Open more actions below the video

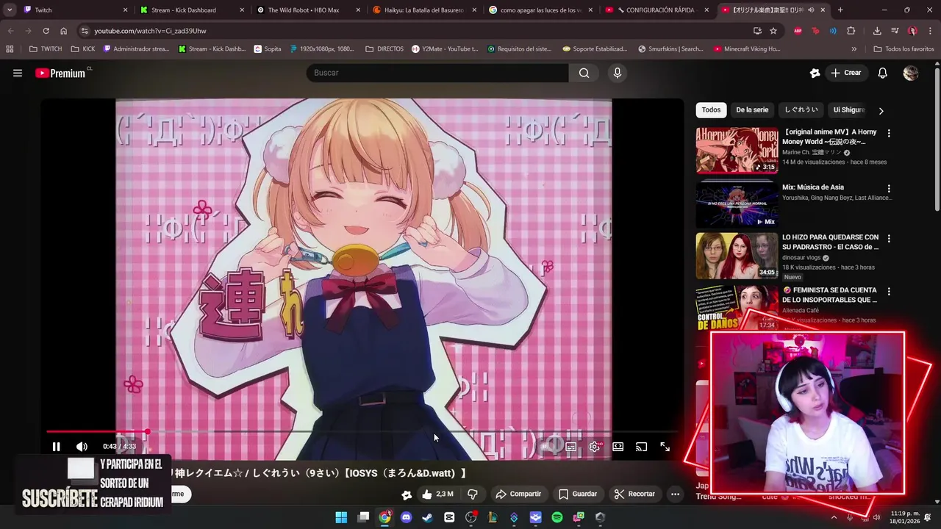coord(675,494)
